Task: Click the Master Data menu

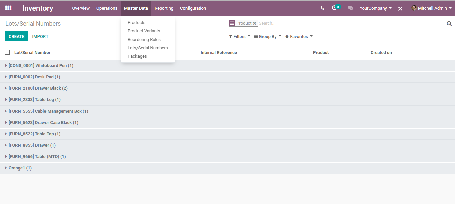Action: tap(136, 8)
